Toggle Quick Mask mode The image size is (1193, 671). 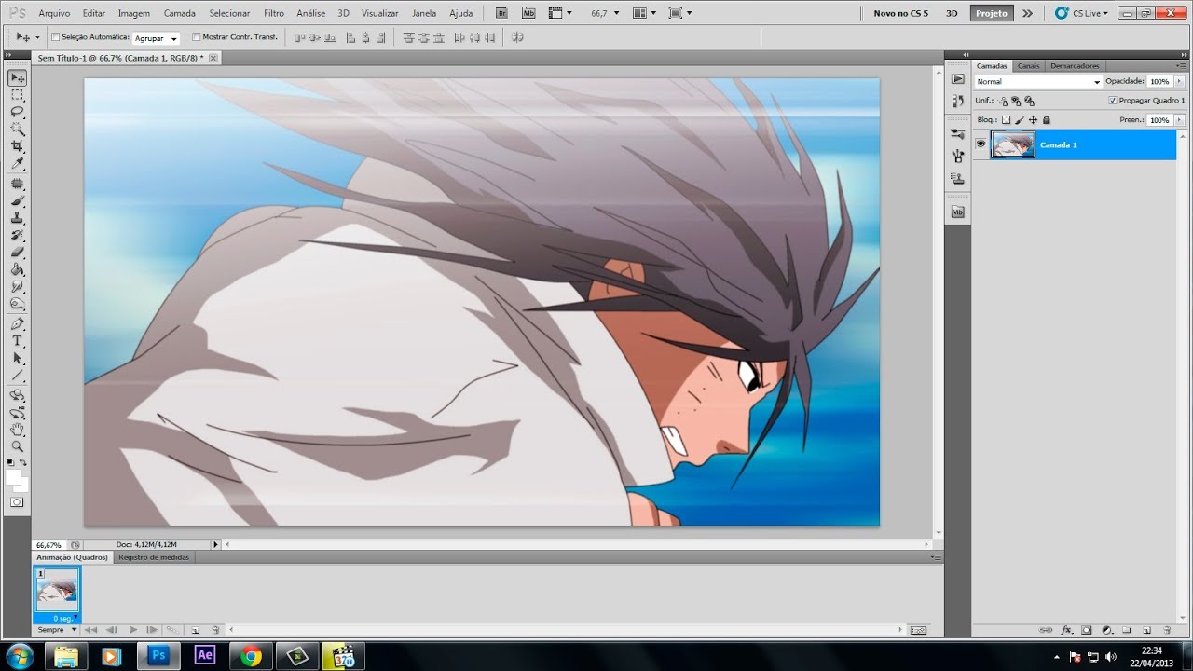[17, 502]
